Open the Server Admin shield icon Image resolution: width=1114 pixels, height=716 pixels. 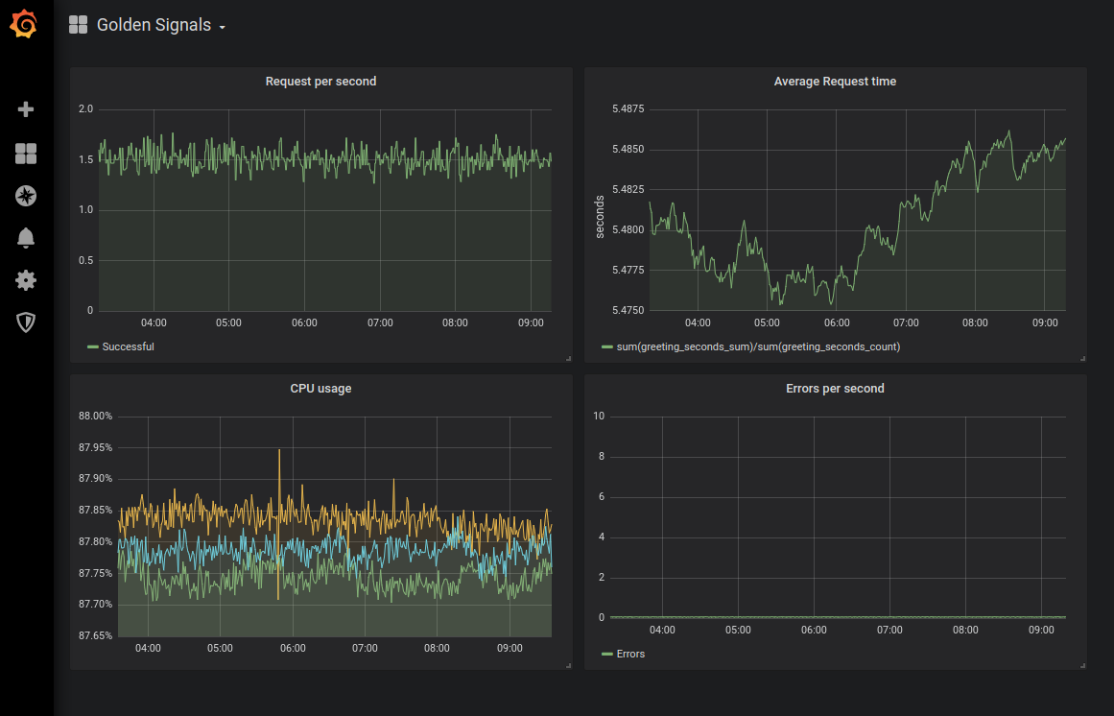coord(26,322)
